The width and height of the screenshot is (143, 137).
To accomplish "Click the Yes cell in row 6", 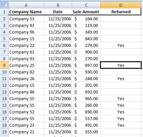I will (x=121, y=45).
